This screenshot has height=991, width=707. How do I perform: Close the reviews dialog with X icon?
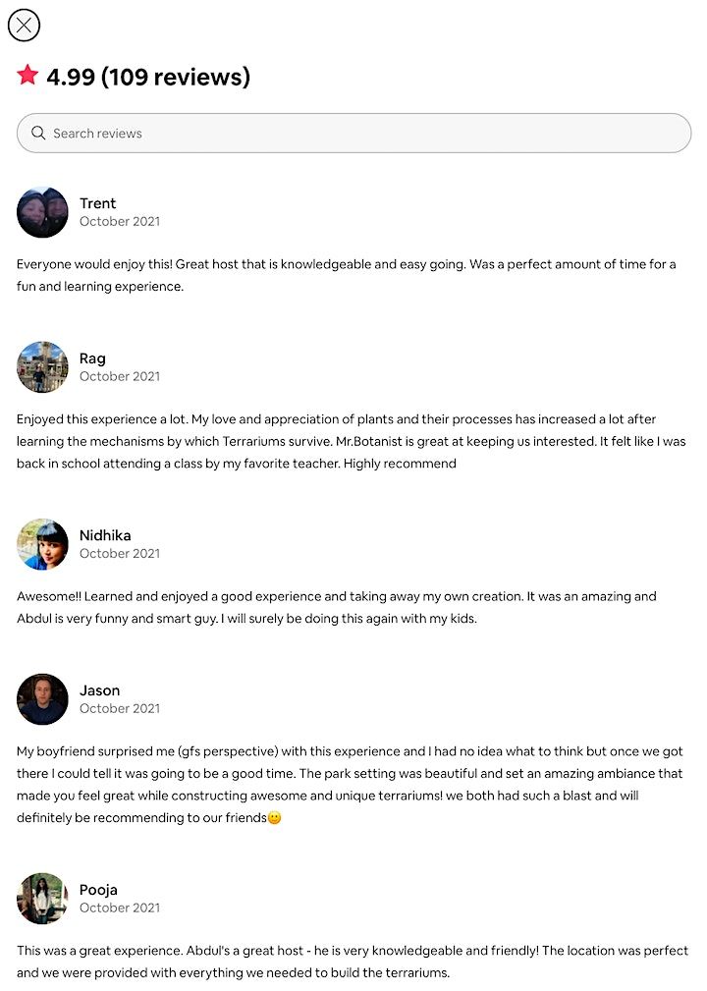[x=24, y=25]
